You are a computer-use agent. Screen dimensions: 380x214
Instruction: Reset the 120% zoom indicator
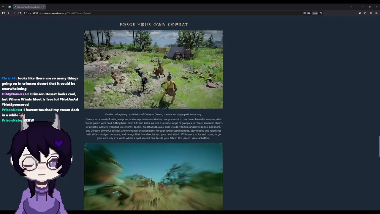[x=315, y=13]
